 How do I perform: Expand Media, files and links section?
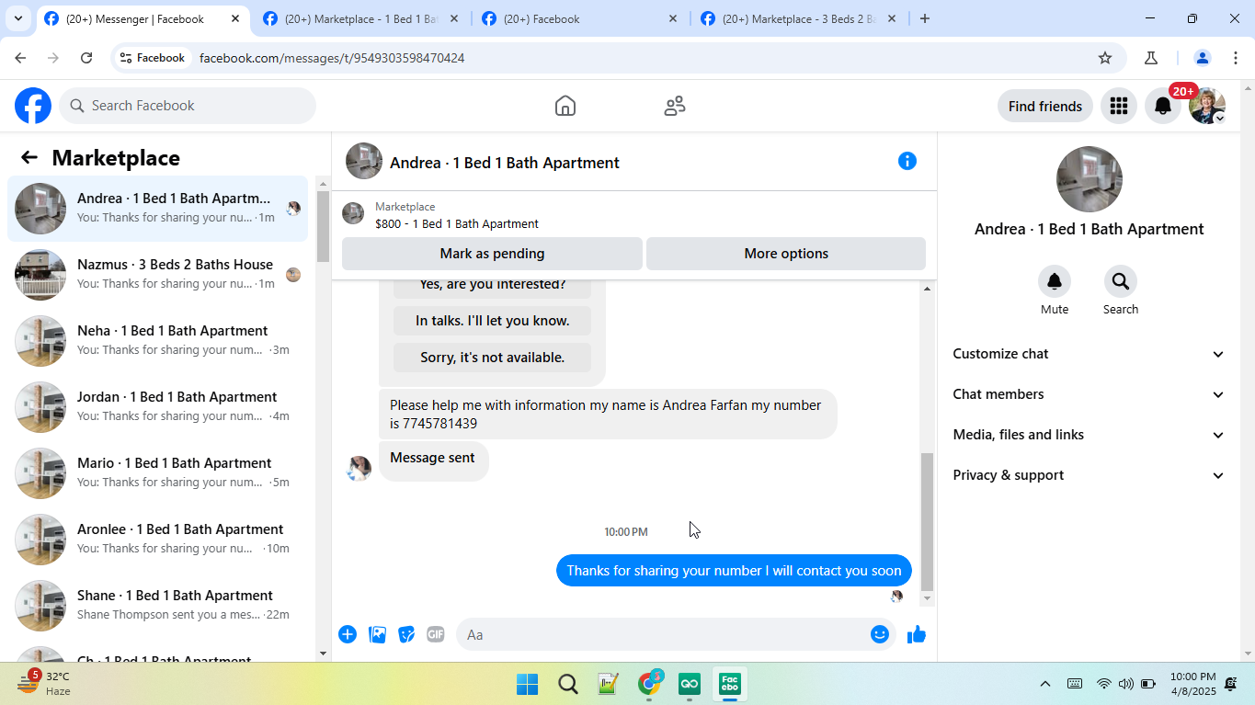(x=1090, y=435)
